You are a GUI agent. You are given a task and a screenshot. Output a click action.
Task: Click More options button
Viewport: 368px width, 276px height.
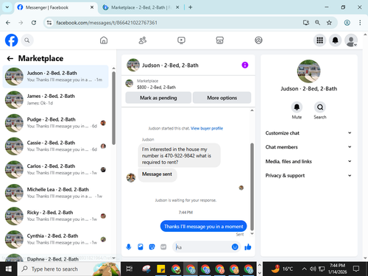[x=222, y=98]
